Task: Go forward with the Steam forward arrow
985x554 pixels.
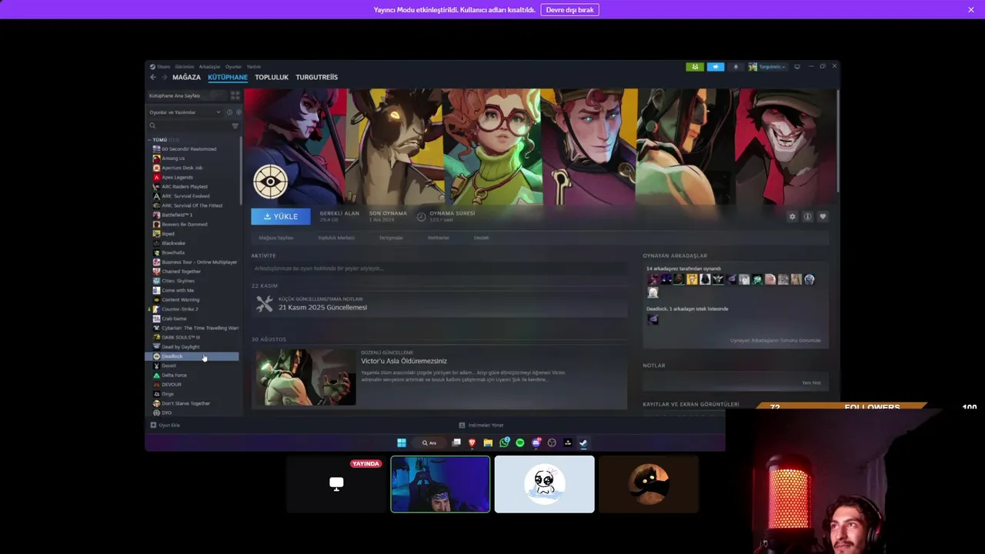Action: 164,77
